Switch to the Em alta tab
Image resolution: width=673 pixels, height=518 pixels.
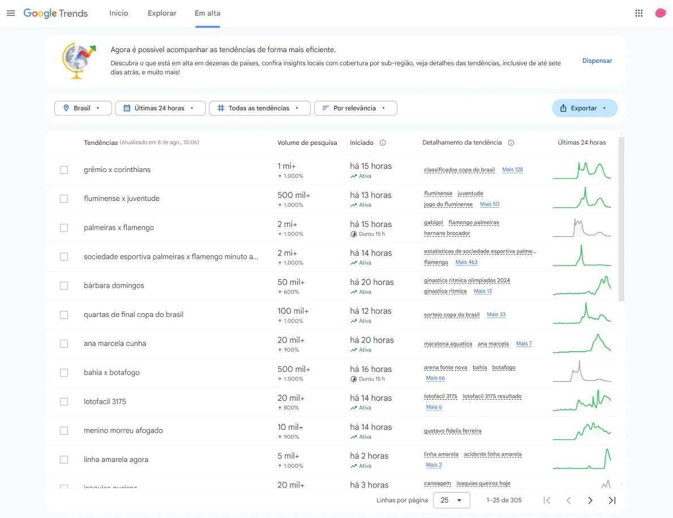207,14
